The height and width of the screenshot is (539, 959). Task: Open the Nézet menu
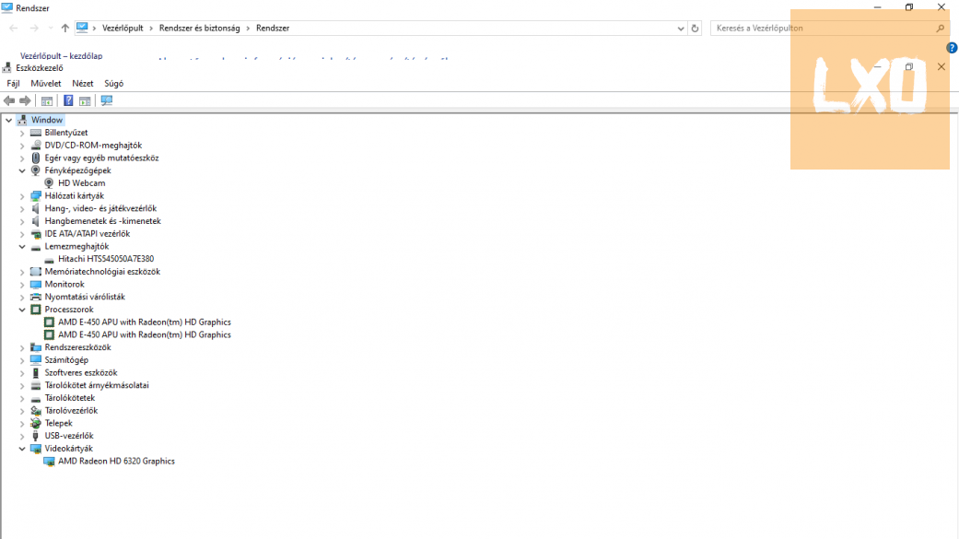[83, 84]
